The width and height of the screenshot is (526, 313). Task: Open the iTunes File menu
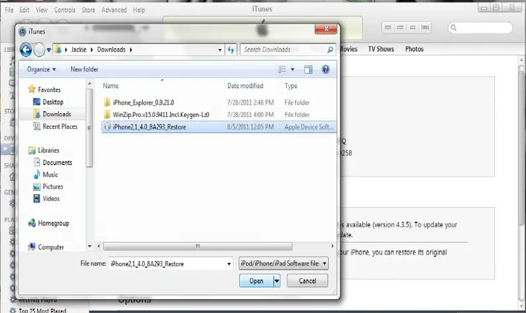(9, 10)
